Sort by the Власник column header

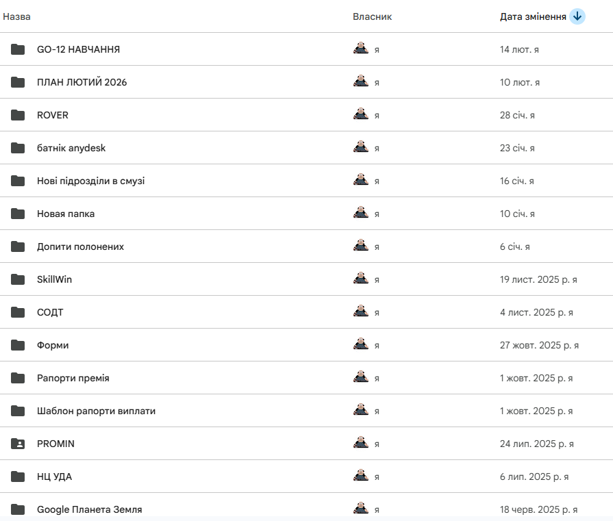coord(372,16)
